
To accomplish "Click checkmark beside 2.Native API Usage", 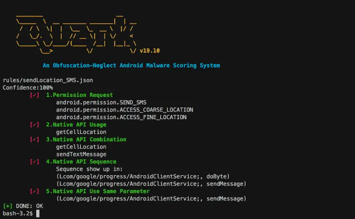I will [35, 125].
